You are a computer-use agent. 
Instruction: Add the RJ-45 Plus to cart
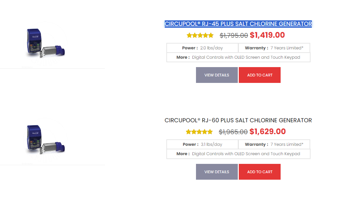(259, 75)
